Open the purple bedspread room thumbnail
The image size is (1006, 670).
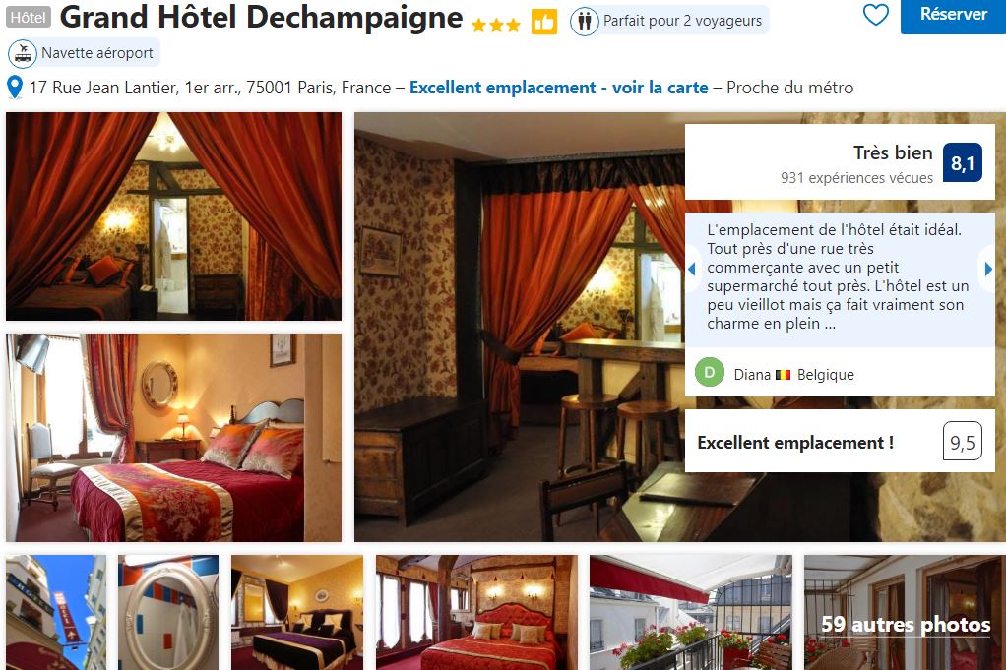[x=297, y=612]
